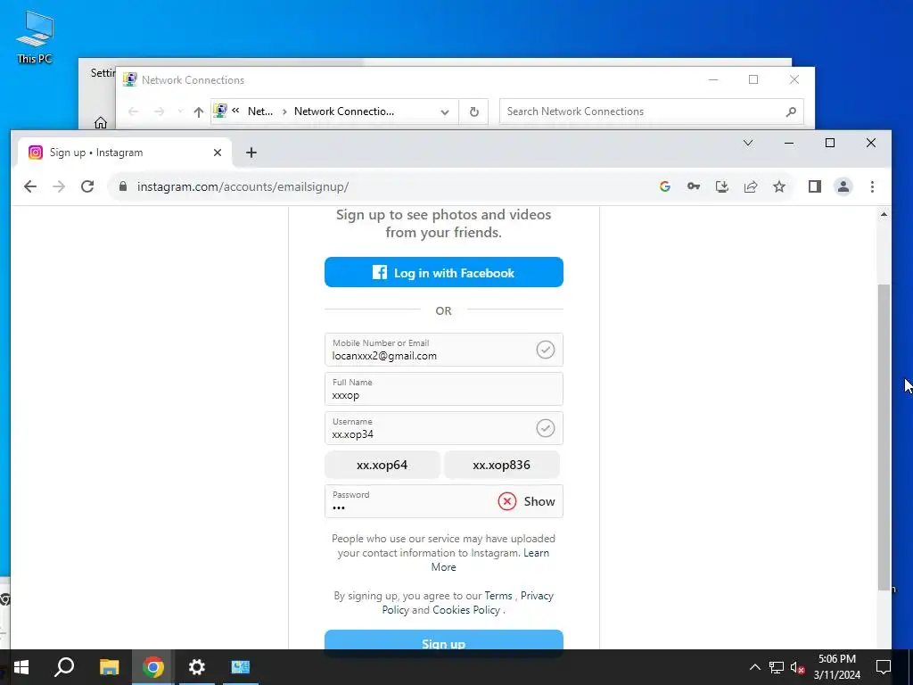Click the Chrome back arrow
Viewport: 913px width, 685px height.
coord(30,186)
